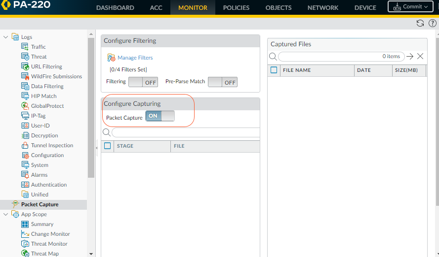
Task: Turn on the Filtering toggle
Action: 143,82
